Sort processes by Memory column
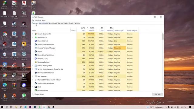Screen dimensions: 194x109 tap(90, 29)
